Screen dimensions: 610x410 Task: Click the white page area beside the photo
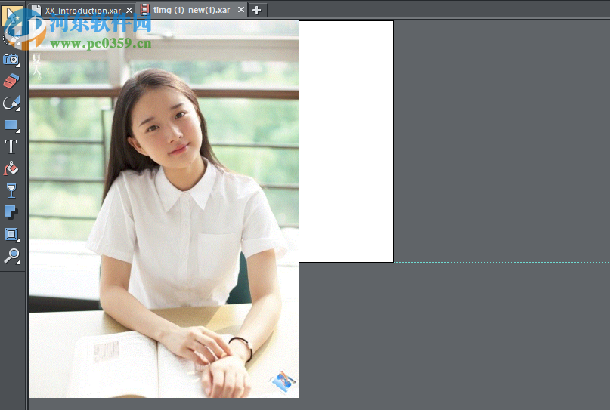pos(346,141)
